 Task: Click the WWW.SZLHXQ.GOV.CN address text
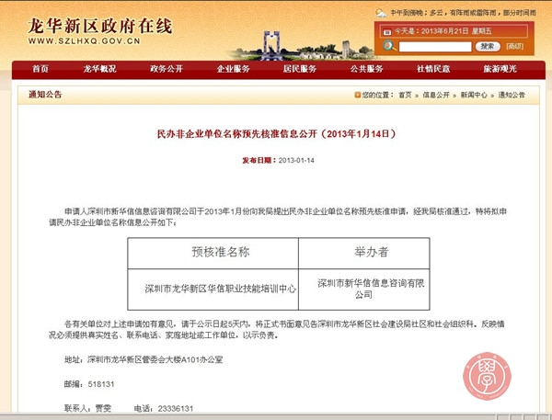[85, 41]
